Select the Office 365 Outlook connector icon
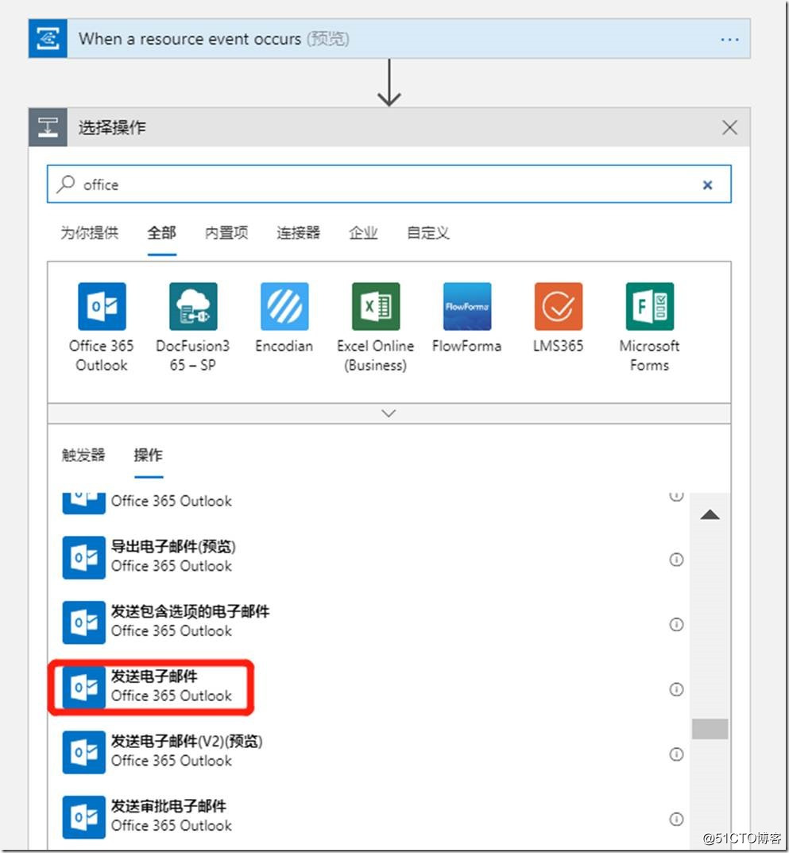This screenshot has height=853, width=789. pyautogui.click(x=102, y=306)
